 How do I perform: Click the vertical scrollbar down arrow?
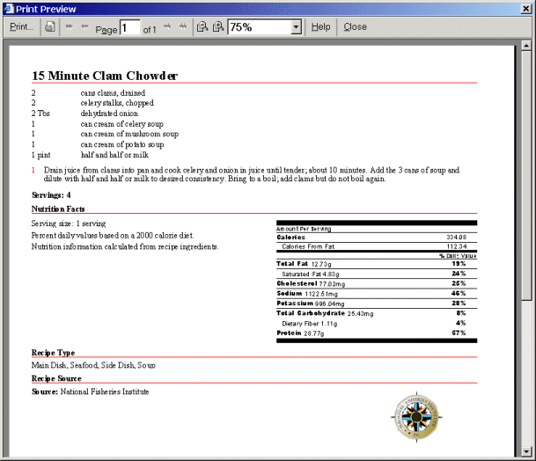pyautogui.click(x=526, y=452)
